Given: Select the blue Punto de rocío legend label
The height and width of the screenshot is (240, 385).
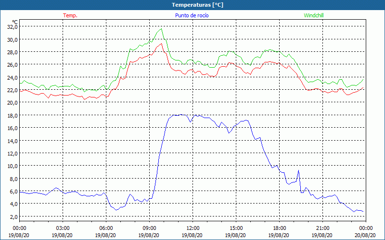Looking at the screenshot, I should coord(192,15).
